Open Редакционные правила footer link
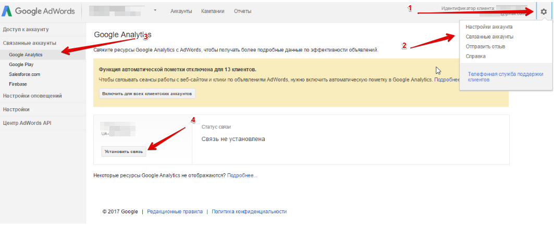Image resolution: width=554 pixels, height=230 pixels. pos(175,212)
